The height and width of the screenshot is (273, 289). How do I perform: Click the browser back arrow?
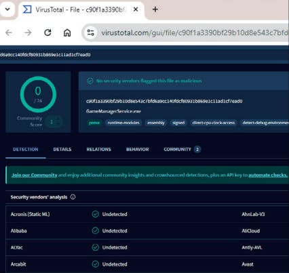point(9,33)
